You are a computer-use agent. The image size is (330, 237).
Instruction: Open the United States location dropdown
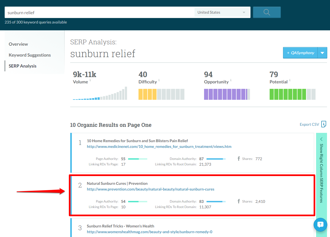(x=222, y=12)
